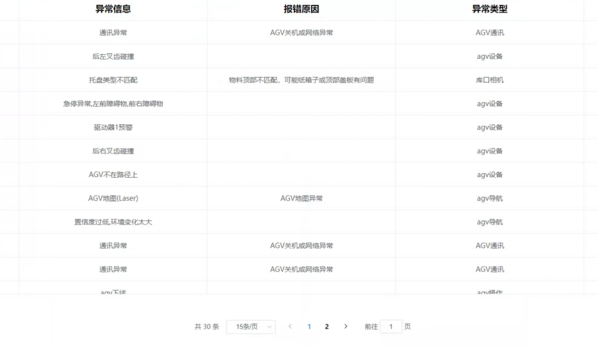Image resolution: width=598 pixels, height=346 pixels.
Task: Switch to page 2 of the results
Action: 326,327
